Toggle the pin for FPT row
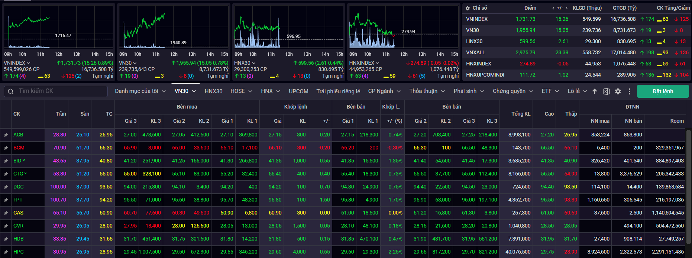692x258 pixels. point(6,200)
